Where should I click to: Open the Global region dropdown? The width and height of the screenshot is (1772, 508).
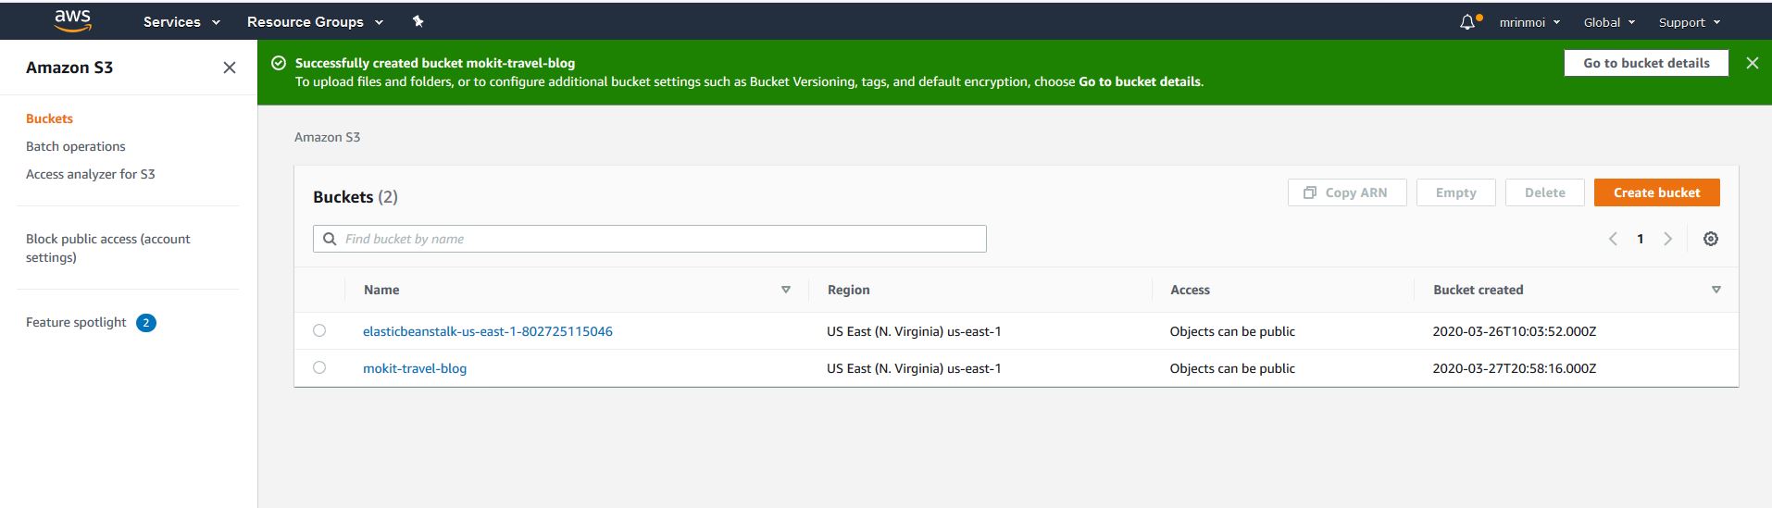click(x=1609, y=22)
